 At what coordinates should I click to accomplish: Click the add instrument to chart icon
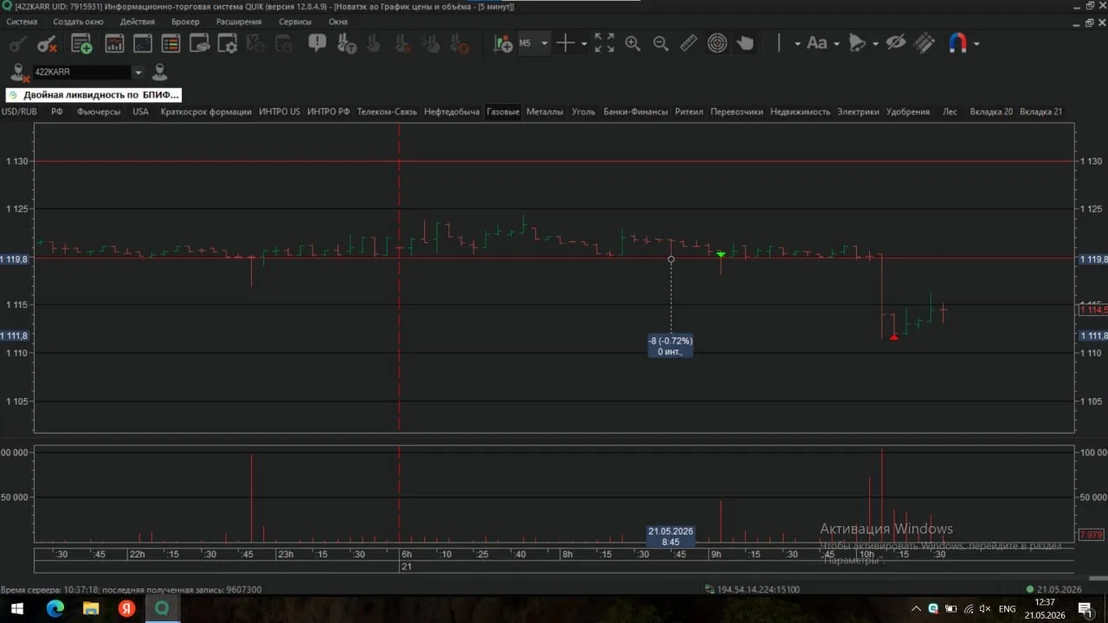click(x=502, y=43)
